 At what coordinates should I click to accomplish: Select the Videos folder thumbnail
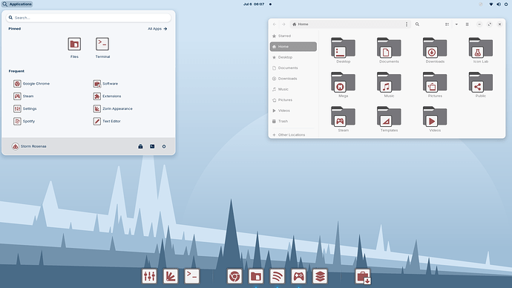tap(435, 117)
